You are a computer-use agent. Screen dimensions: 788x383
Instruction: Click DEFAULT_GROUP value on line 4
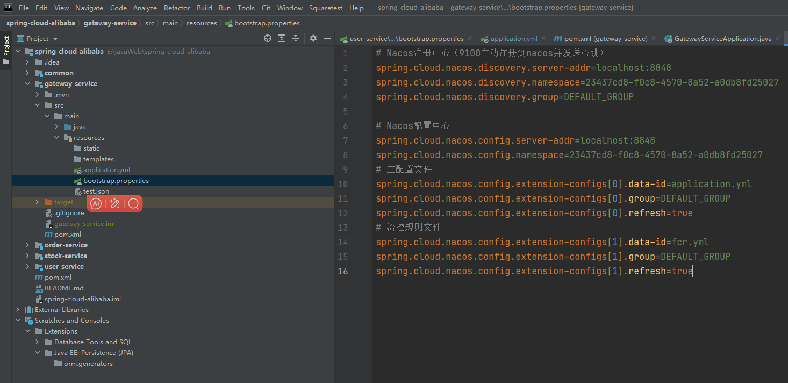click(599, 97)
